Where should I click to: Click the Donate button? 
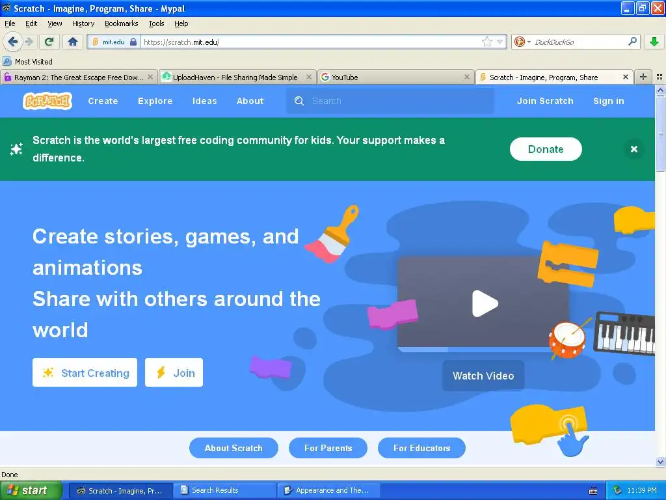coord(546,149)
